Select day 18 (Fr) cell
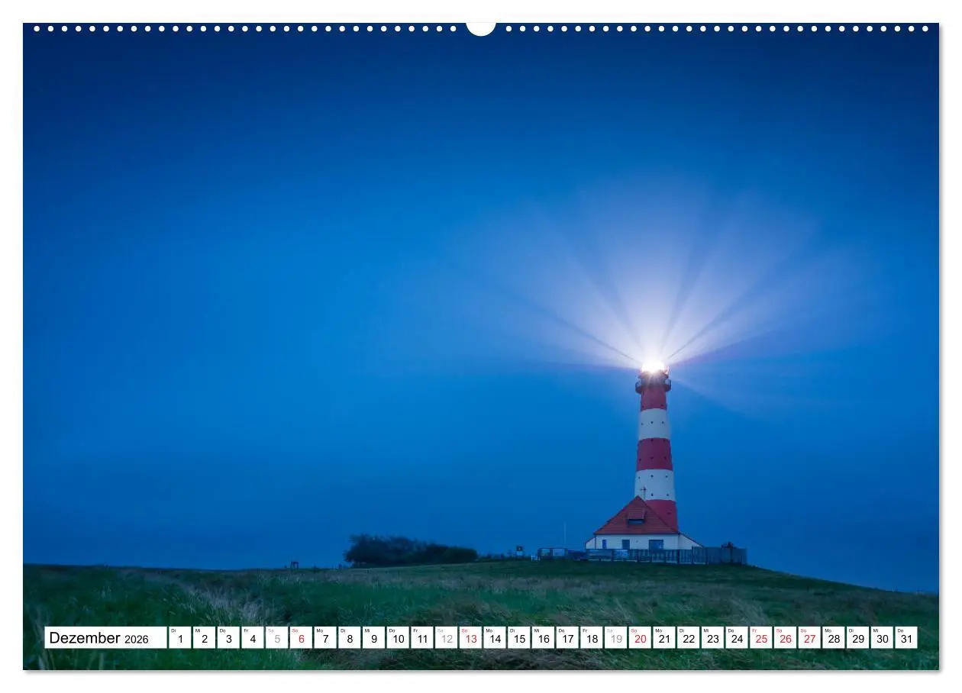This screenshot has height=693, width=962. (x=592, y=638)
